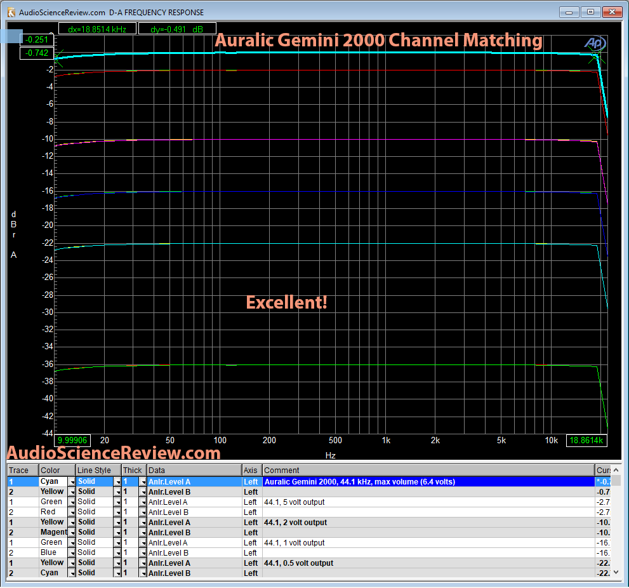This screenshot has width=629, height=588.
Task: Select the comment '44.1, 0.5 volt output'
Action: click(298, 563)
